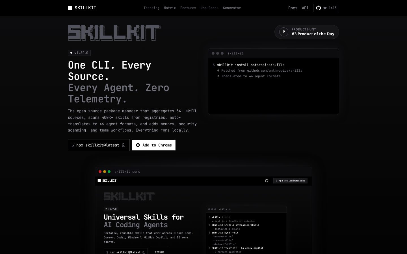Go to the Features section
The height and width of the screenshot is (254, 407).
[188, 8]
